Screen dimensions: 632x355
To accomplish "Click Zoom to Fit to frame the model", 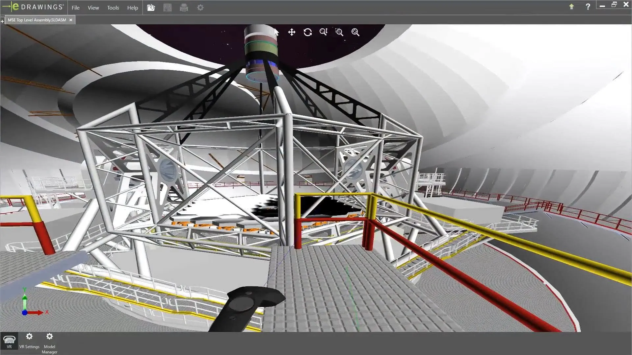I will (355, 32).
